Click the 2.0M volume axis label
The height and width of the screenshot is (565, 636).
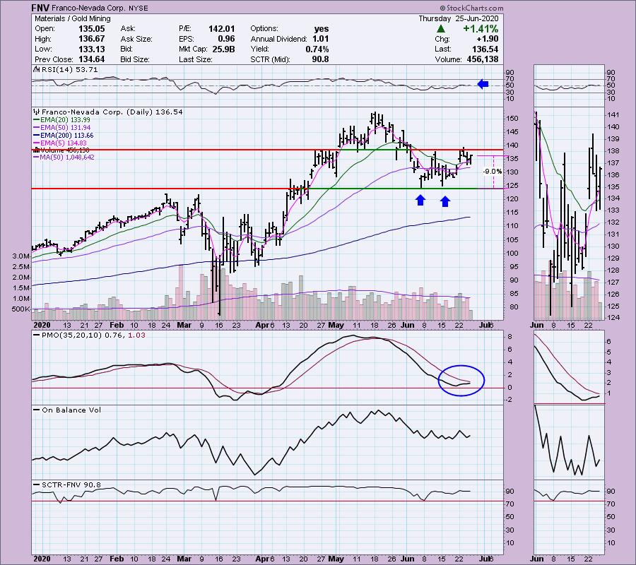click(x=21, y=278)
